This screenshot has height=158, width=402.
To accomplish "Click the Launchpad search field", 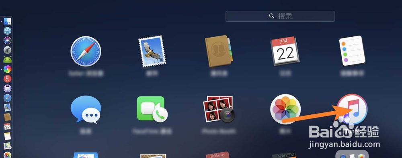I will point(280,16).
